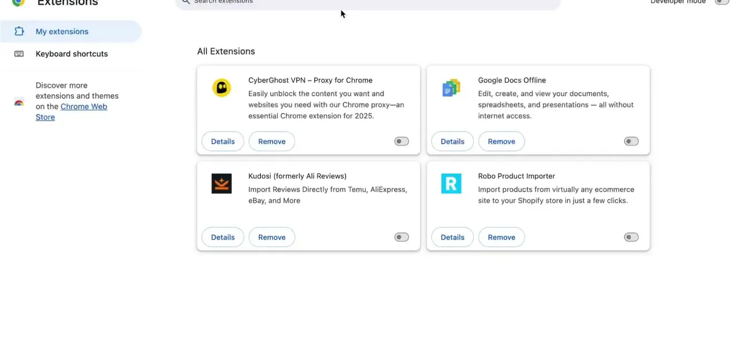Click the search magnifier icon
The width and height of the screenshot is (736, 354).
point(186,2)
